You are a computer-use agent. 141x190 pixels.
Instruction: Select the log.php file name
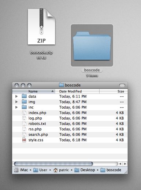coord(35,118)
